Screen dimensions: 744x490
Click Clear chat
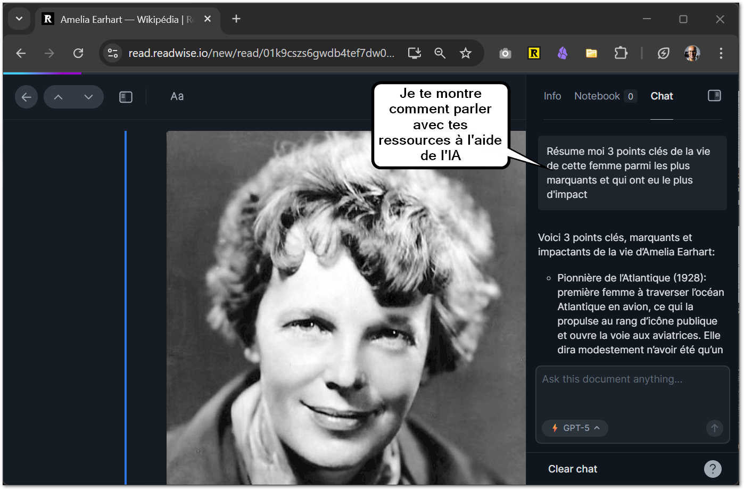click(573, 469)
